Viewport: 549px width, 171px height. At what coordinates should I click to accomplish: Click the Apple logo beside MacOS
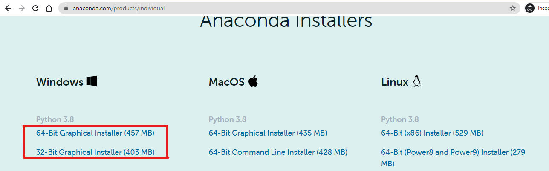point(253,81)
